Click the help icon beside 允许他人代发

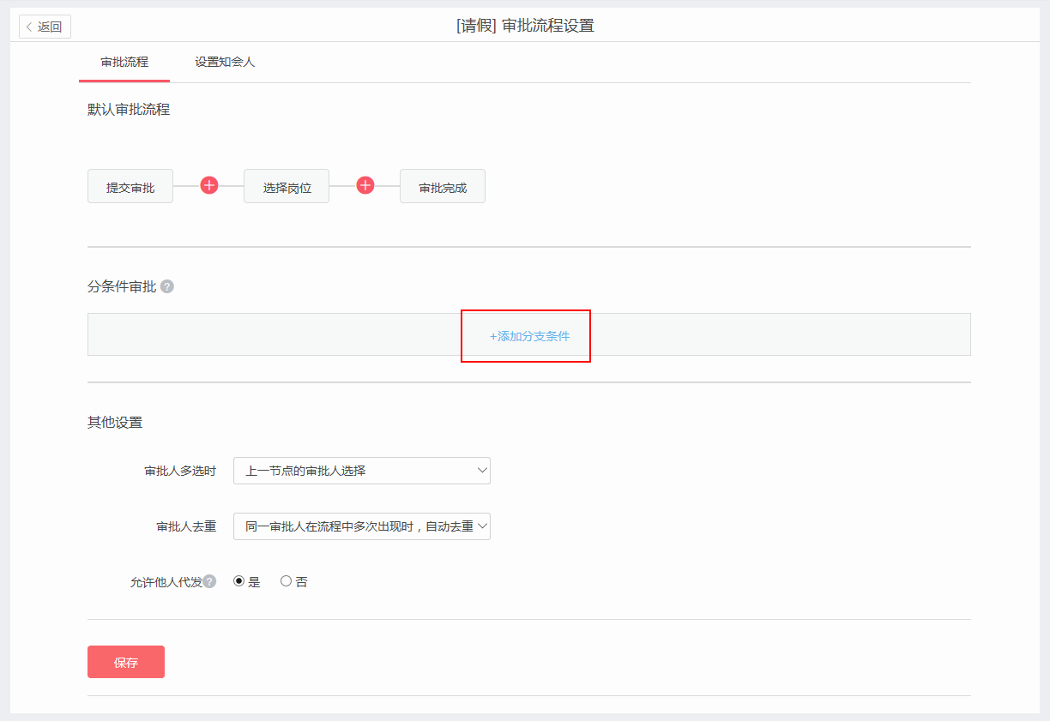209,581
